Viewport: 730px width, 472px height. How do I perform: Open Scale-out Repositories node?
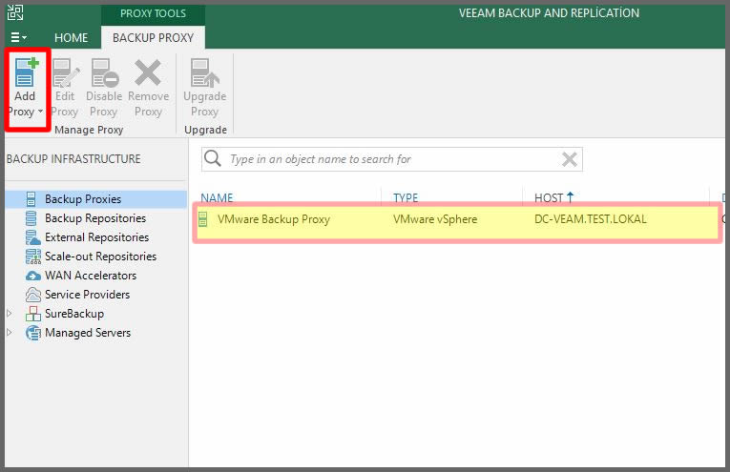point(100,257)
